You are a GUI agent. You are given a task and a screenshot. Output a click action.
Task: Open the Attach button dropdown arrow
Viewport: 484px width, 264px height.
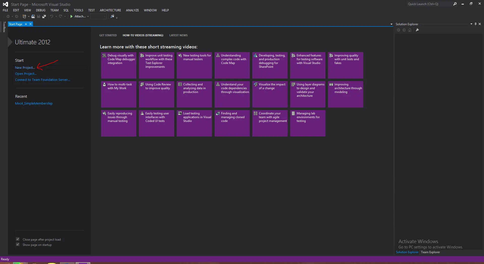pos(88,17)
